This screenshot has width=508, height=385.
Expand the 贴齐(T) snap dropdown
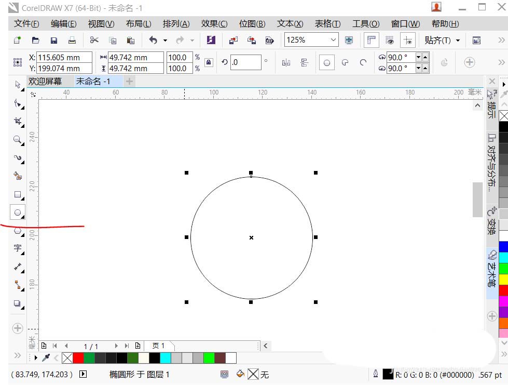click(x=458, y=40)
